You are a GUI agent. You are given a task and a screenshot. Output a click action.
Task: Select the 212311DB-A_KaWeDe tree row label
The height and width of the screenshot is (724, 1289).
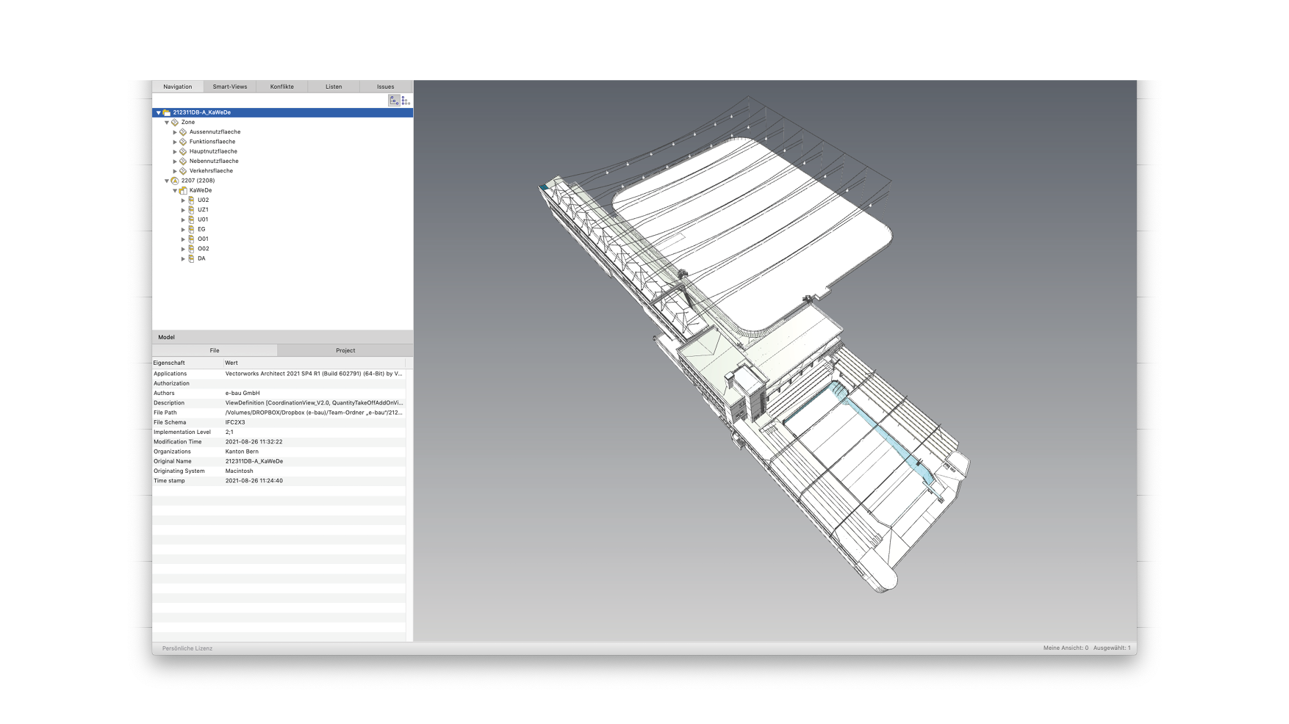point(202,112)
